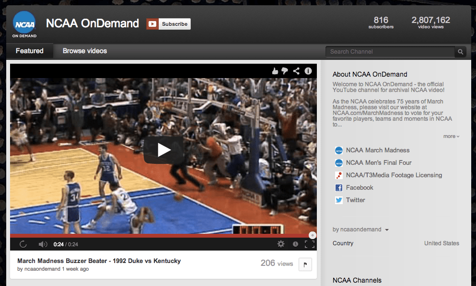Click the 206 views counter
Screen dimensions: 476x286
277,263
